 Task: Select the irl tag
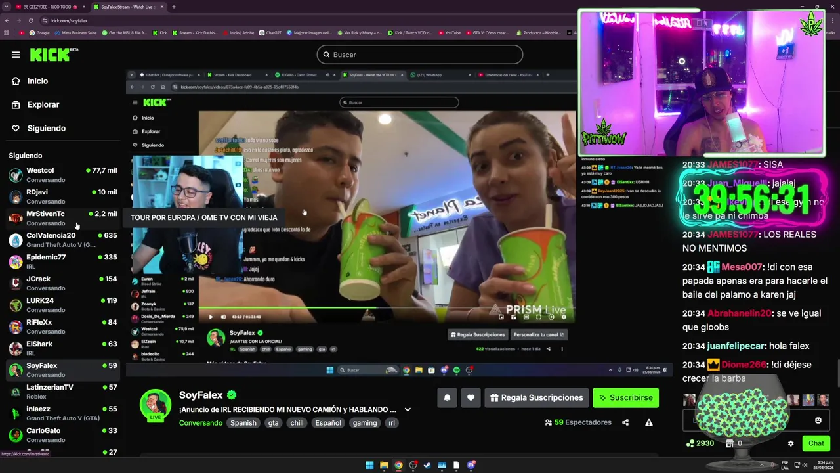click(392, 423)
